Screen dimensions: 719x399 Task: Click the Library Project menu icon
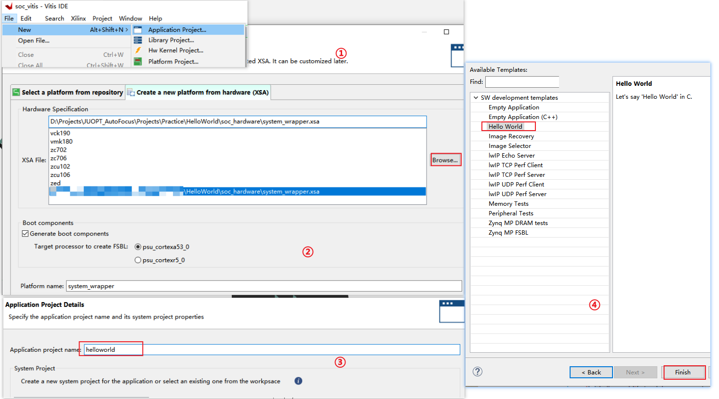[x=138, y=40]
